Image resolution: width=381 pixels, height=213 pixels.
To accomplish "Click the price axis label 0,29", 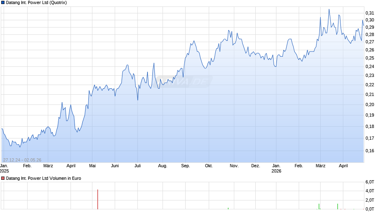I will point(370,27).
